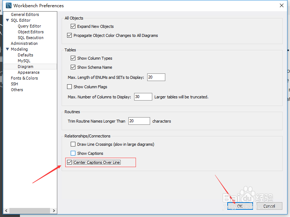Screen dimensions: 290x217
Task: Select the Modeling category label
Action: click(19, 49)
